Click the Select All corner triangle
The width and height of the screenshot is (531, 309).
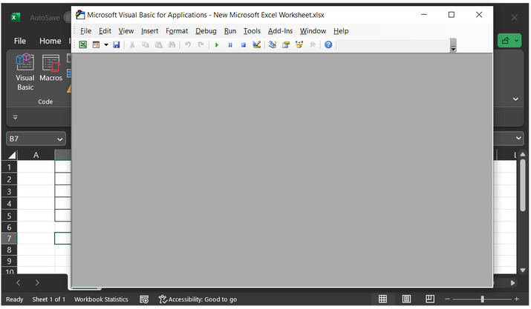12,155
